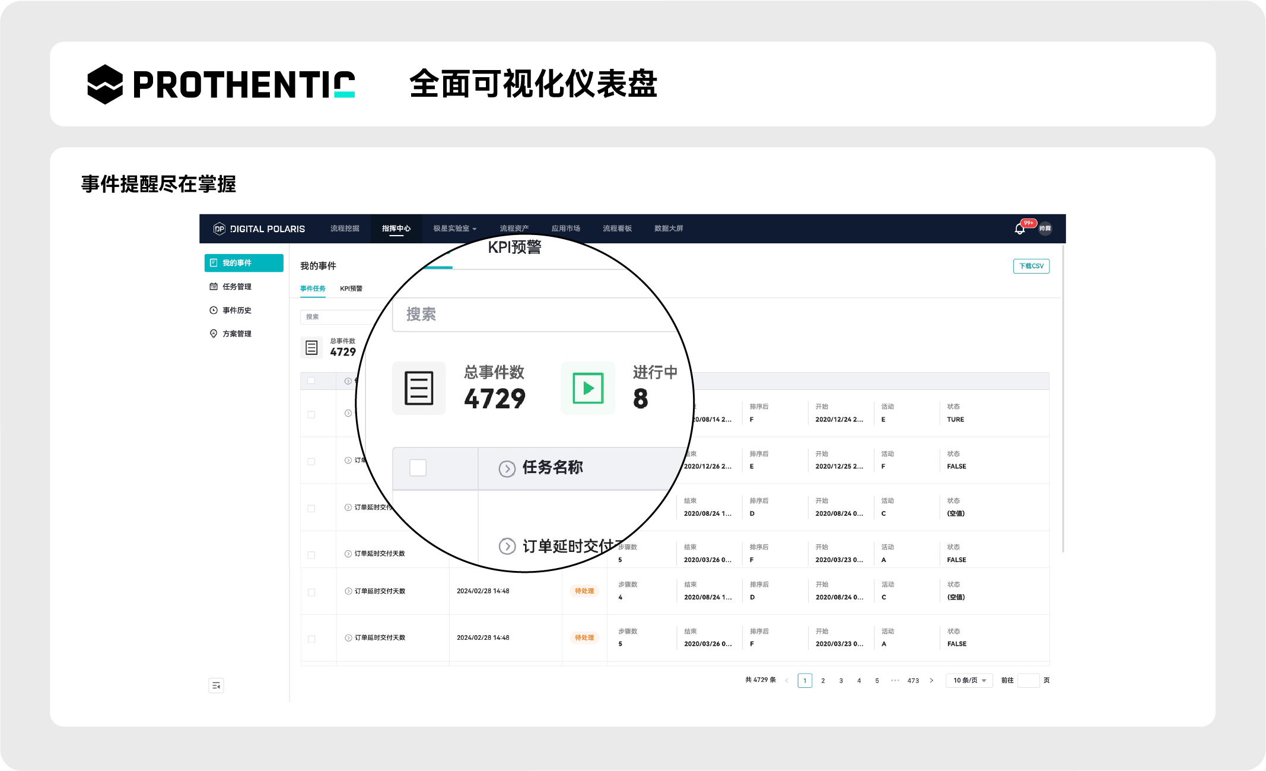
Task: Click the green 进行中 play icon
Action: click(588, 388)
